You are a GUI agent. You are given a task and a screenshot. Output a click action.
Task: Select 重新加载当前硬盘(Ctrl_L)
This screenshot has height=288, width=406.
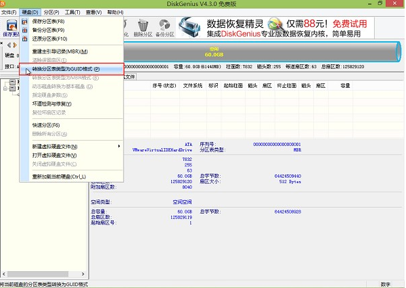(x=72, y=176)
